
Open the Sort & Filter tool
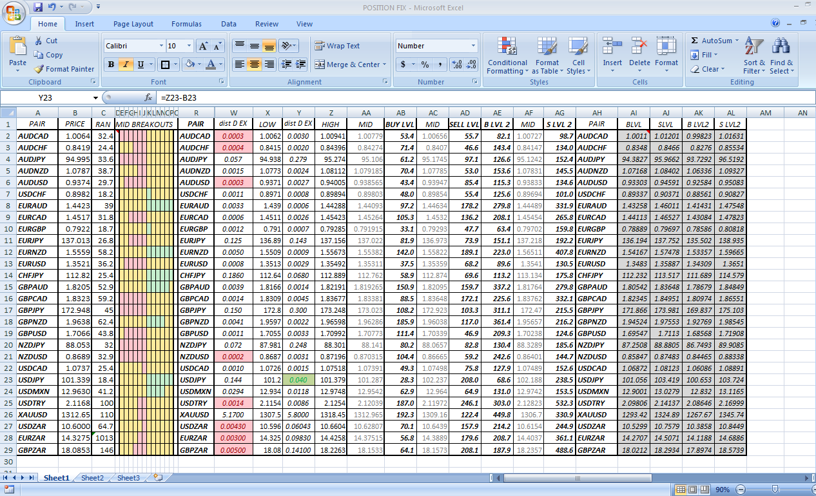pyautogui.click(x=753, y=46)
